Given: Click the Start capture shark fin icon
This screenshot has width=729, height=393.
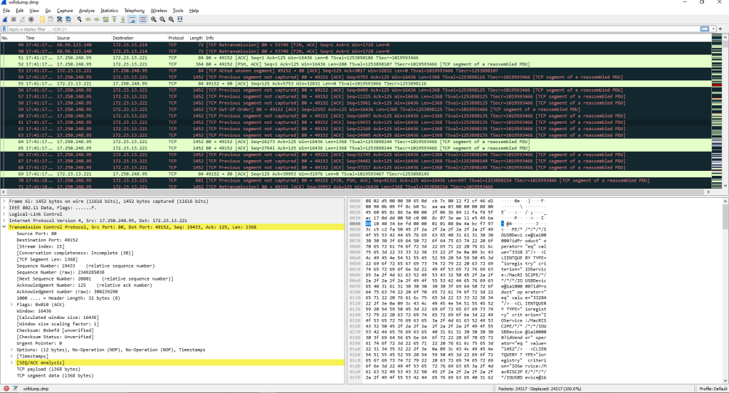Looking at the screenshot, I should pos(5,20).
